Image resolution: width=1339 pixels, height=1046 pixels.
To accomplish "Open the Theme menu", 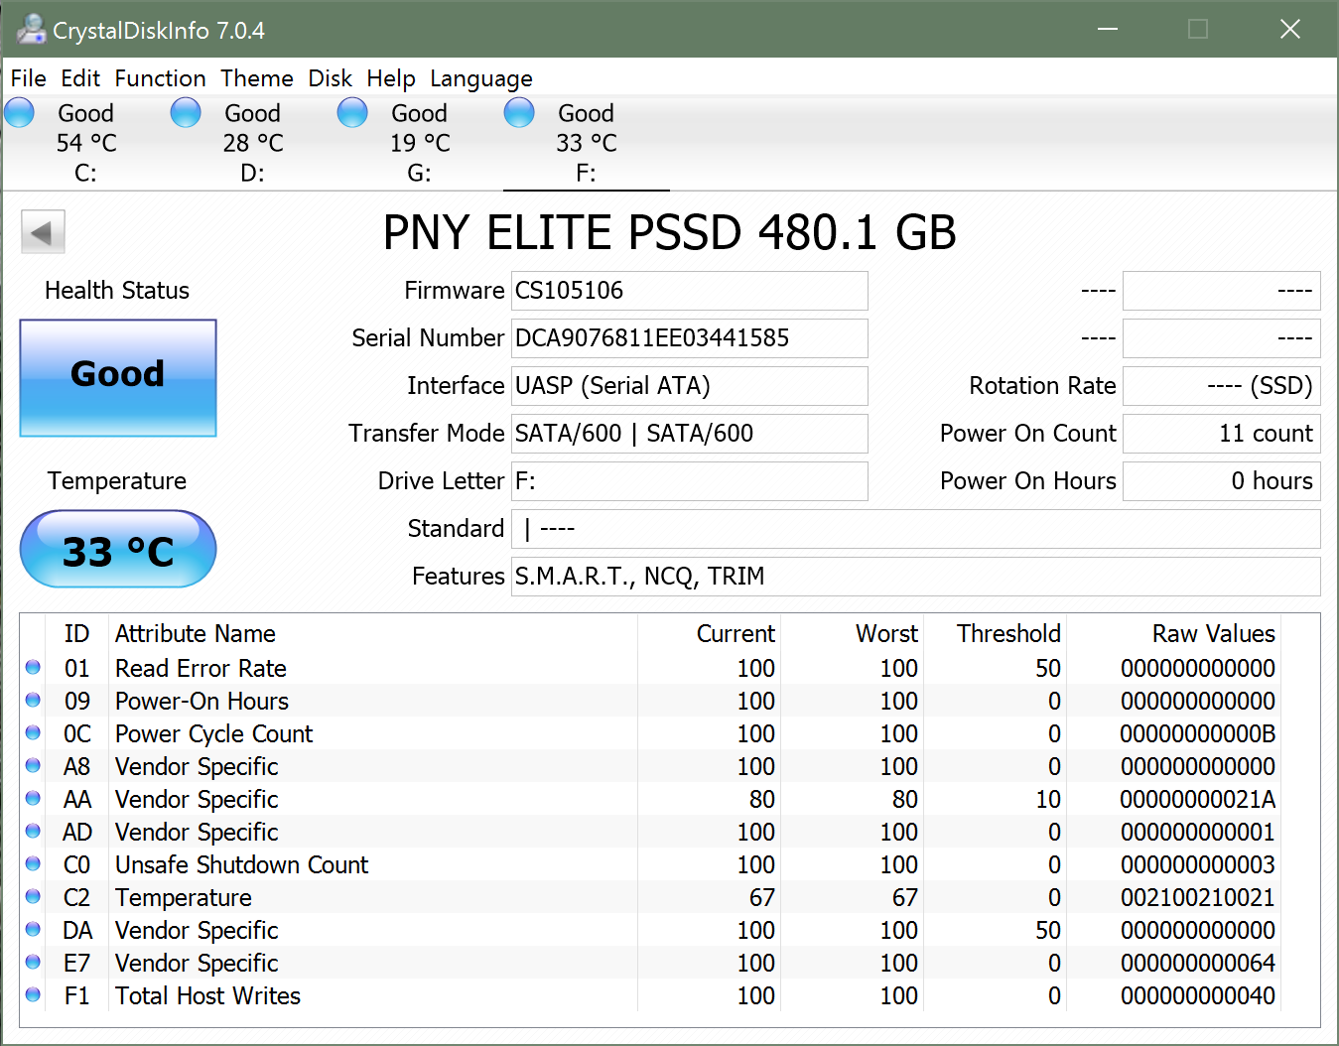I will 256,78.
